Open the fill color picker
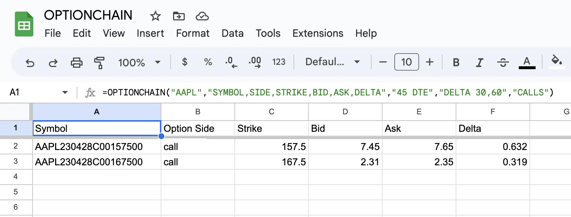The height and width of the screenshot is (217, 571). click(557, 62)
